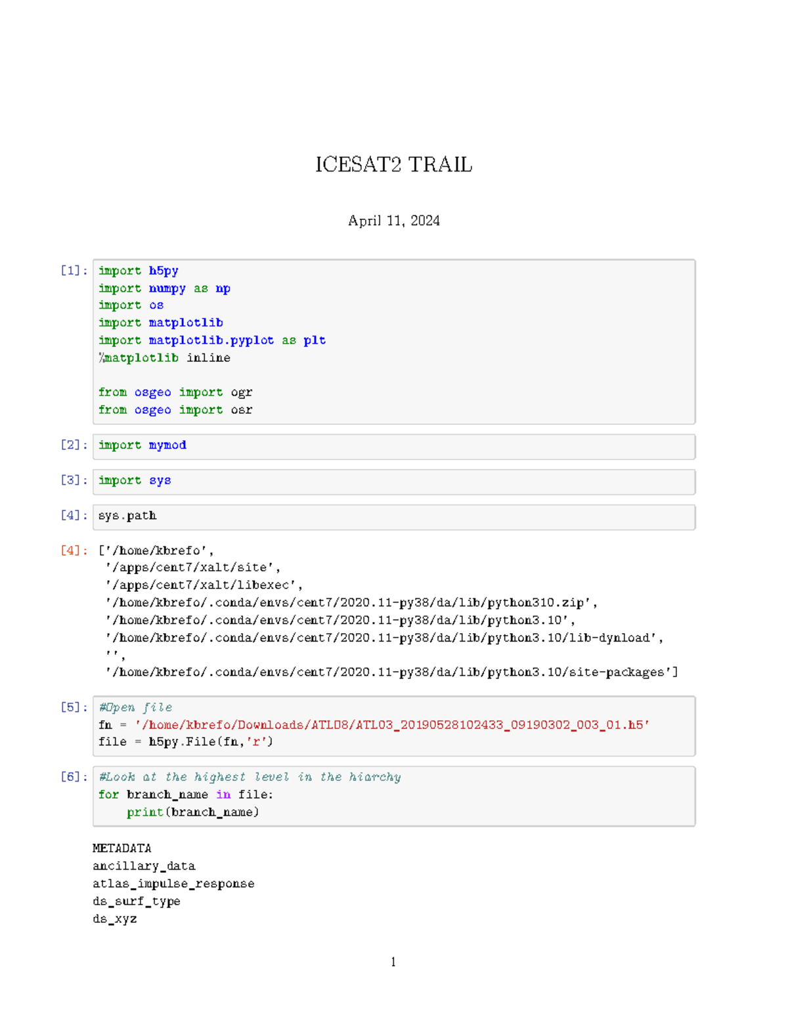Click the cell label [1]:

pyautogui.click(x=72, y=270)
